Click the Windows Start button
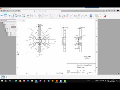Screen dimensions: 120x90 click(2, 81)
